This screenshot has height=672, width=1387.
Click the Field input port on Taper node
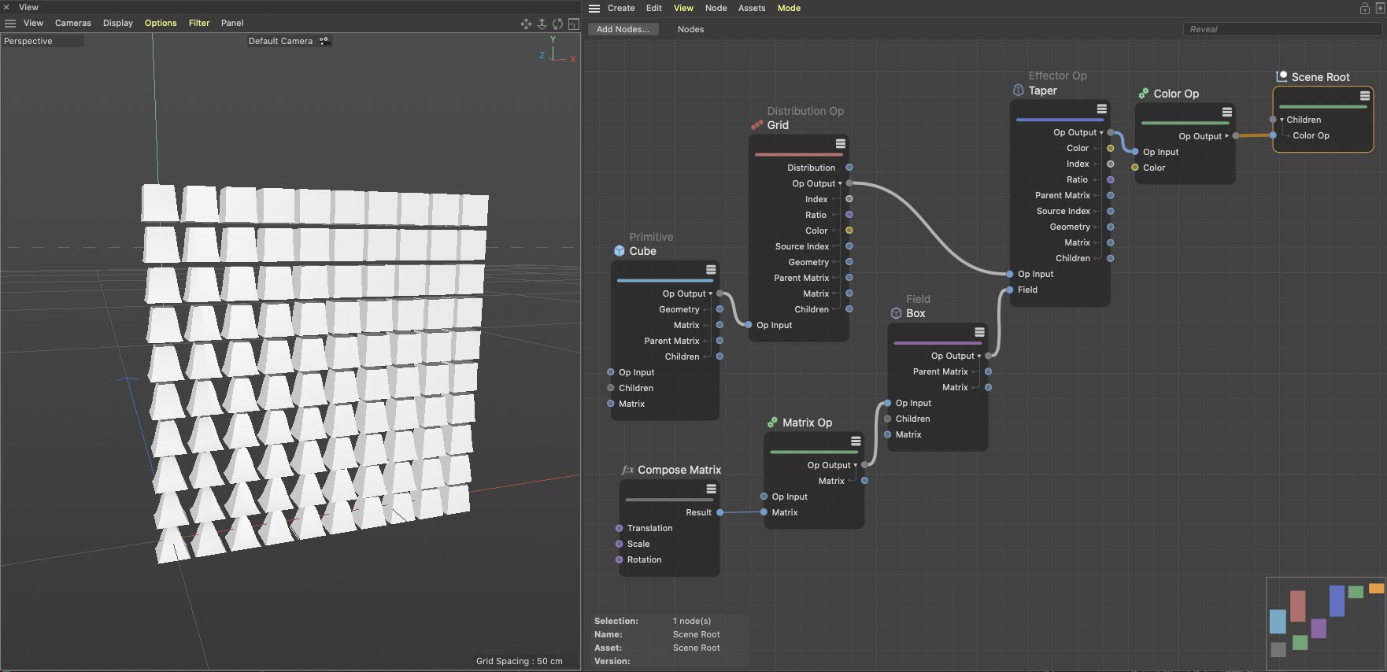click(1010, 290)
